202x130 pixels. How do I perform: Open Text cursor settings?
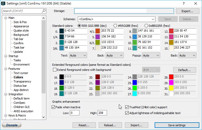[x=21, y=73]
